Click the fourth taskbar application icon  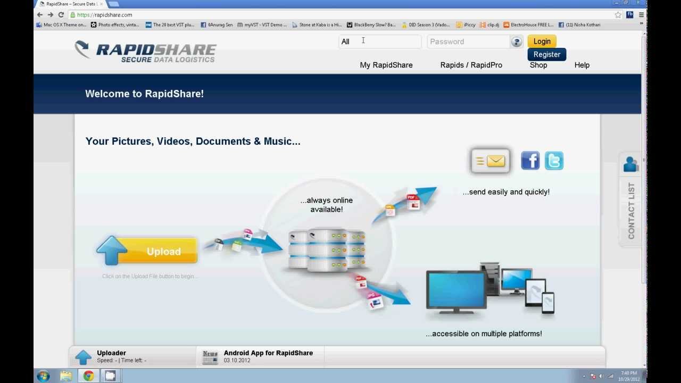110,376
